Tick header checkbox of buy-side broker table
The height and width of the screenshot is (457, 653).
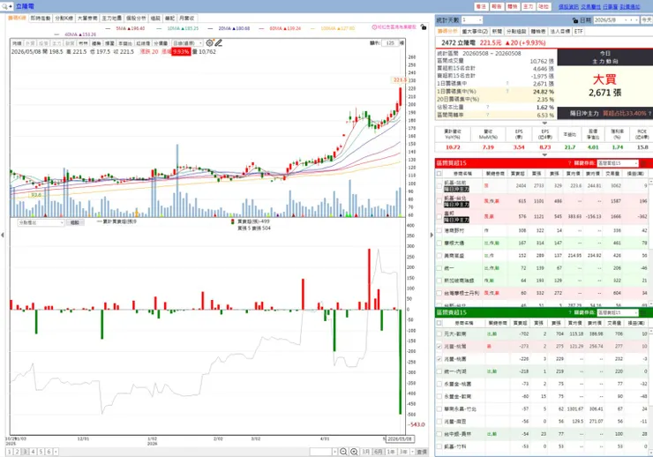tap(439, 173)
